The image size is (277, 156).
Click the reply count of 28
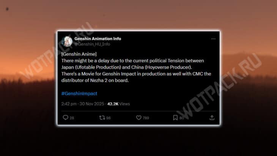[x=72, y=118]
